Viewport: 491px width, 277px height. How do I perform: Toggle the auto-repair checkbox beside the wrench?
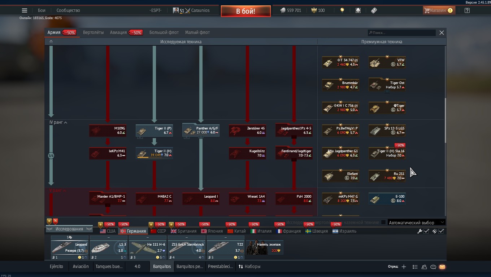[426, 231]
